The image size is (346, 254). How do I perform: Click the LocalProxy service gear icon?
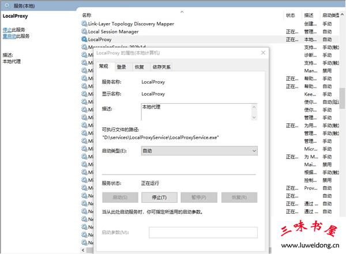pyautogui.click(x=84, y=39)
